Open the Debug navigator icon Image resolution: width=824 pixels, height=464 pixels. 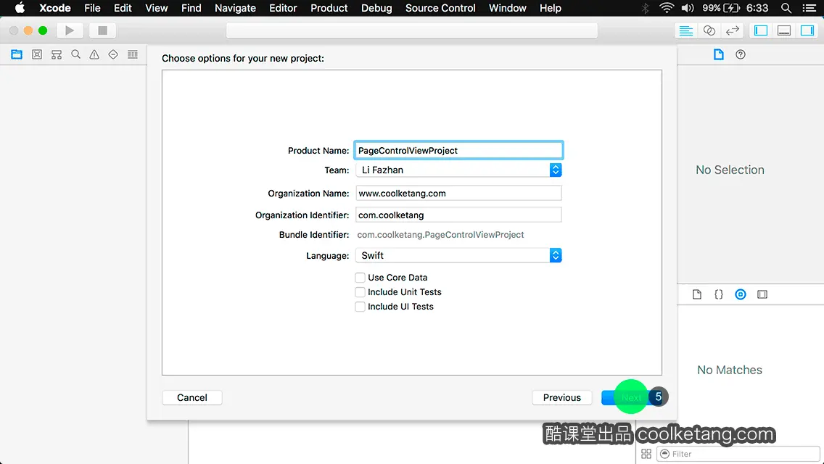pyautogui.click(x=133, y=54)
